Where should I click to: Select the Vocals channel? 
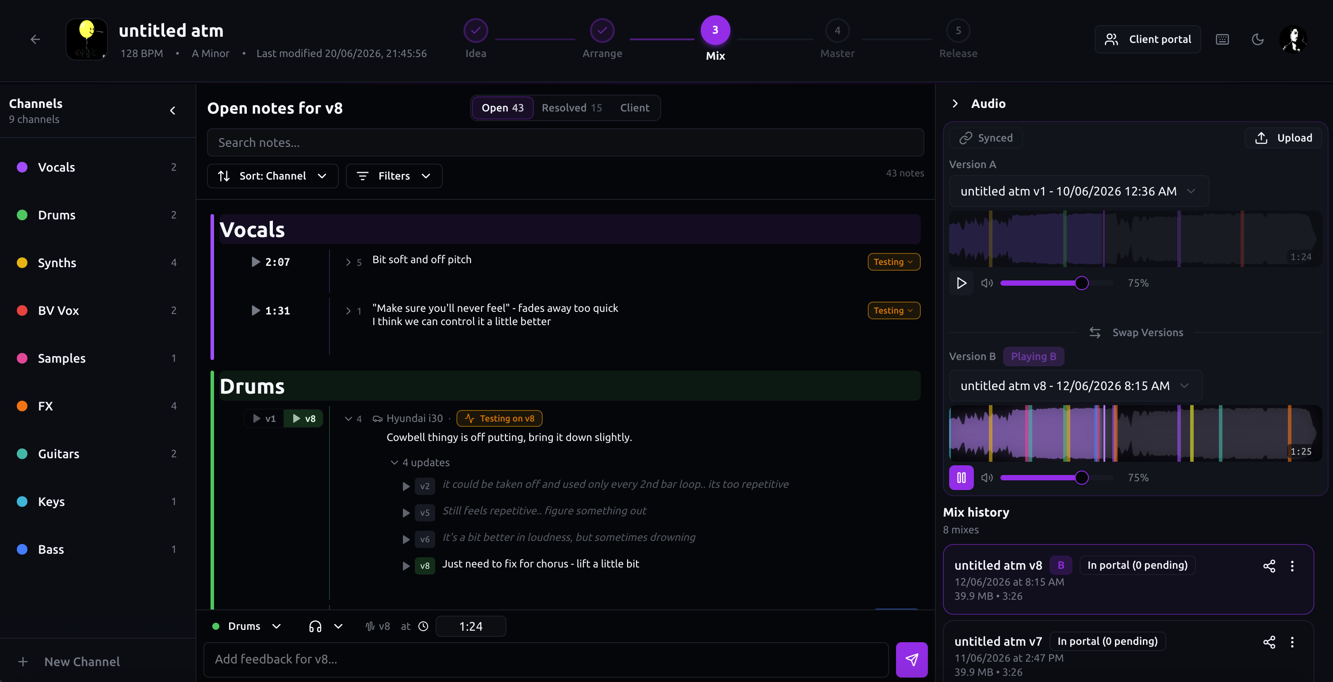97,167
